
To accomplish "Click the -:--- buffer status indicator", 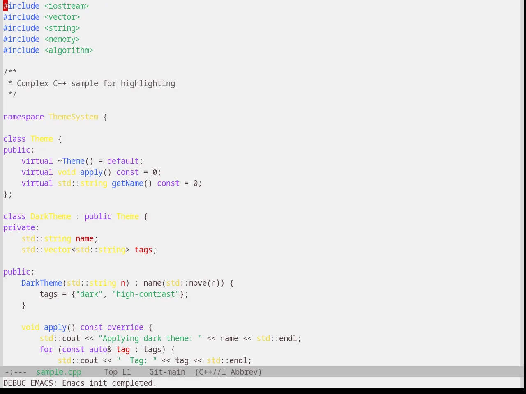I will coord(16,372).
